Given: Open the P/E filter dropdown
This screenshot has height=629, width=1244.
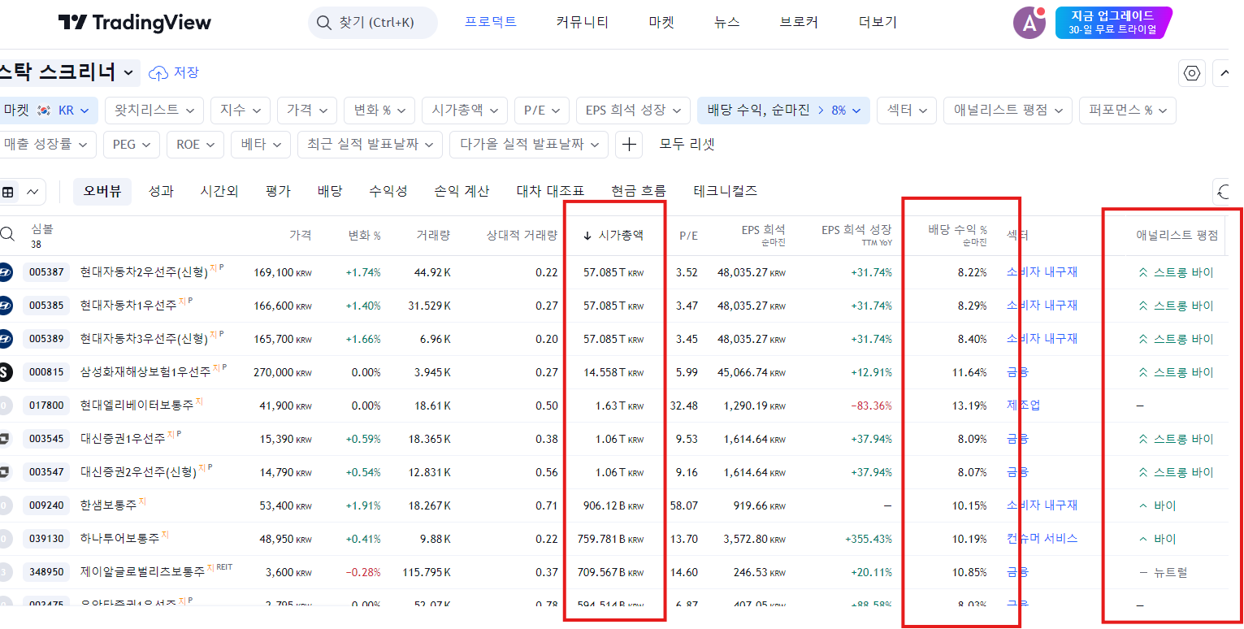Looking at the screenshot, I should coord(542,111).
